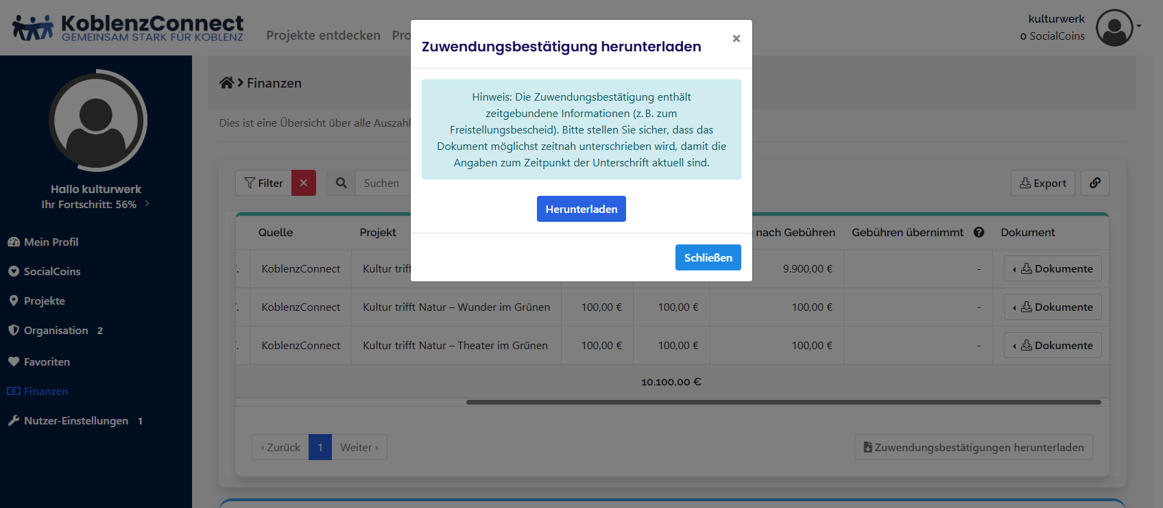Open Organisation in the sidebar
This screenshot has width=1163, height=508.
(x=56, y=330)
